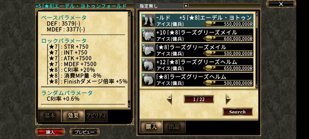Open the アビリティ tab
This screenshot has height=139, width=309.
[96, 116]
